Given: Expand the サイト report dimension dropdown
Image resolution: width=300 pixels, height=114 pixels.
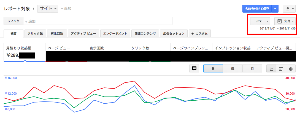Looking at the screenshot, I should coord(48,8).
